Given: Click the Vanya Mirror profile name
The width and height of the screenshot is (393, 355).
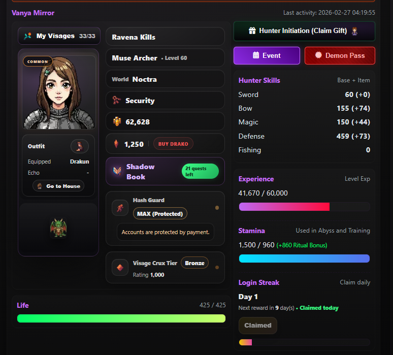Looking at the screenshot, I should [x=33, y=13].
